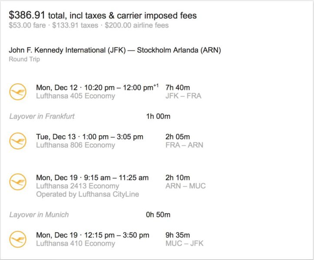Click Lufthansa logo for flight 806
The height and width of the screenshot is (260, 314).
18,141
